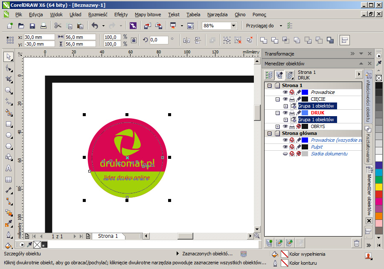Click the delete trash icon in Object Manager
This screenshot has width=384, height=269.
[x=357, y=243]
